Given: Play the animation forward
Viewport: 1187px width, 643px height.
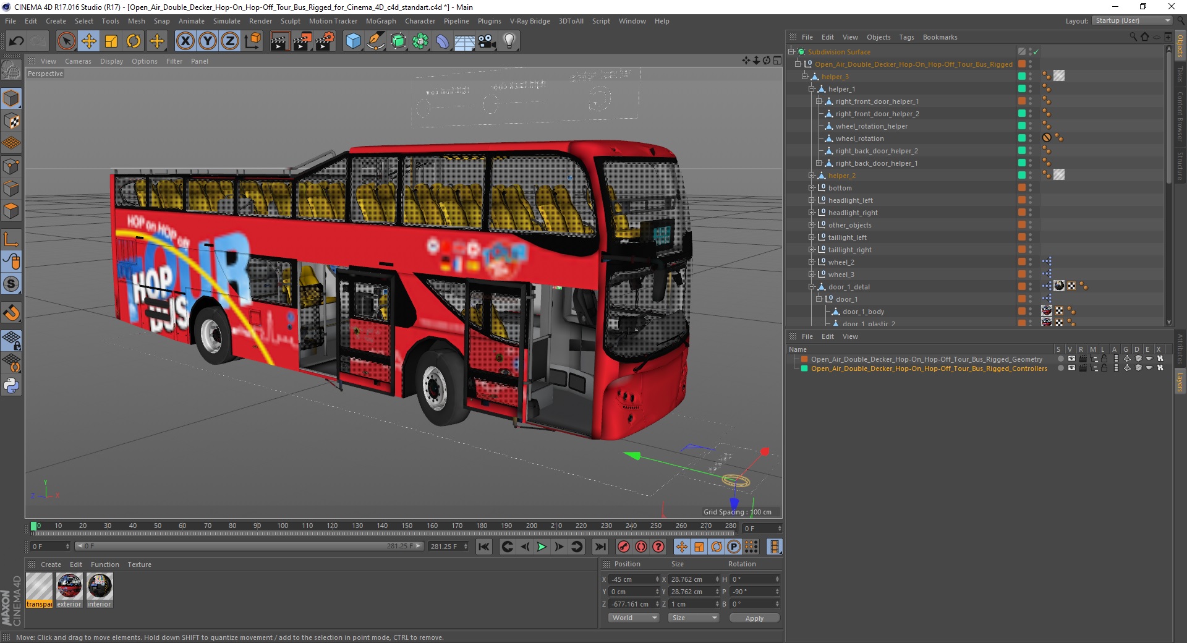Looking at the screenshot, I should pyautogui.click(x=542, y=547).
